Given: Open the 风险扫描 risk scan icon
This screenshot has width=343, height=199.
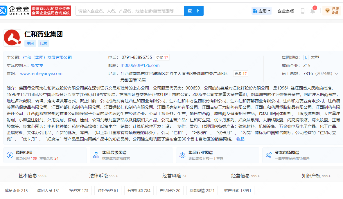Looking at the screenshot, I should click(10, 155).
